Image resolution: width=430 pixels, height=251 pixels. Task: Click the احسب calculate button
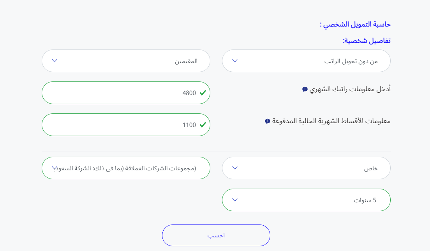coord(216,235)
